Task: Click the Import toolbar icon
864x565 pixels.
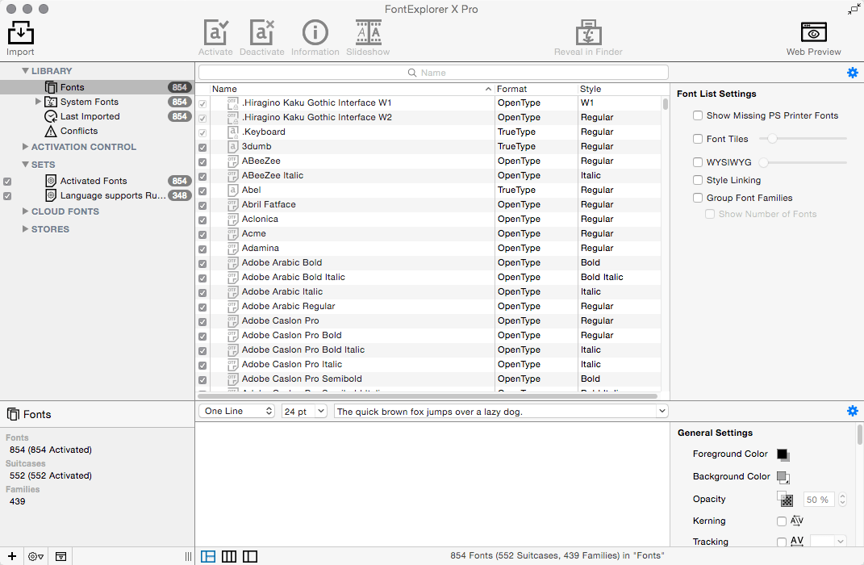Action: (20, 33)
